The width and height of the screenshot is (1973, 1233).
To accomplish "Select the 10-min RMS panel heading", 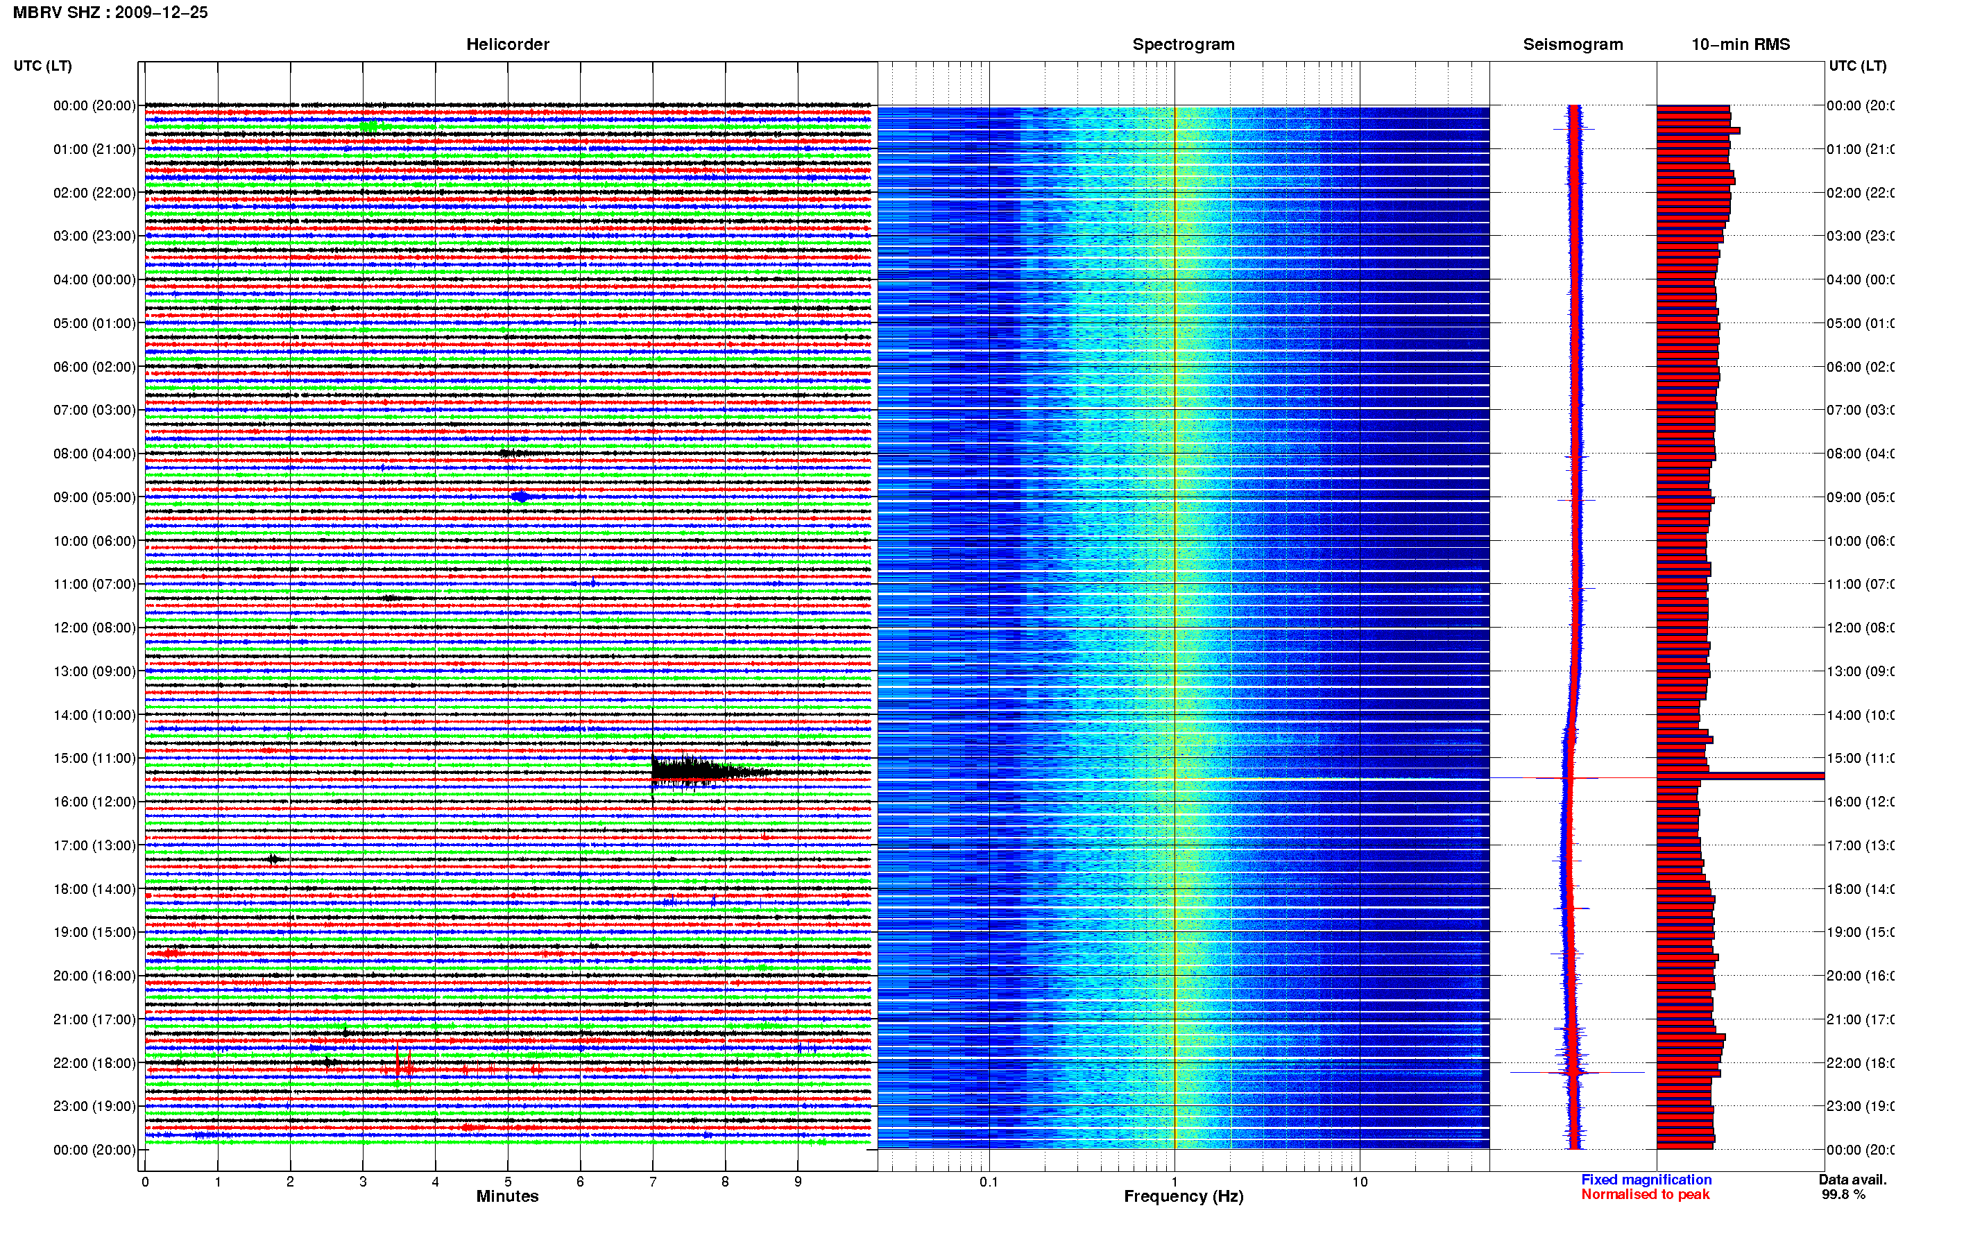I will [x=1740, y=44].
